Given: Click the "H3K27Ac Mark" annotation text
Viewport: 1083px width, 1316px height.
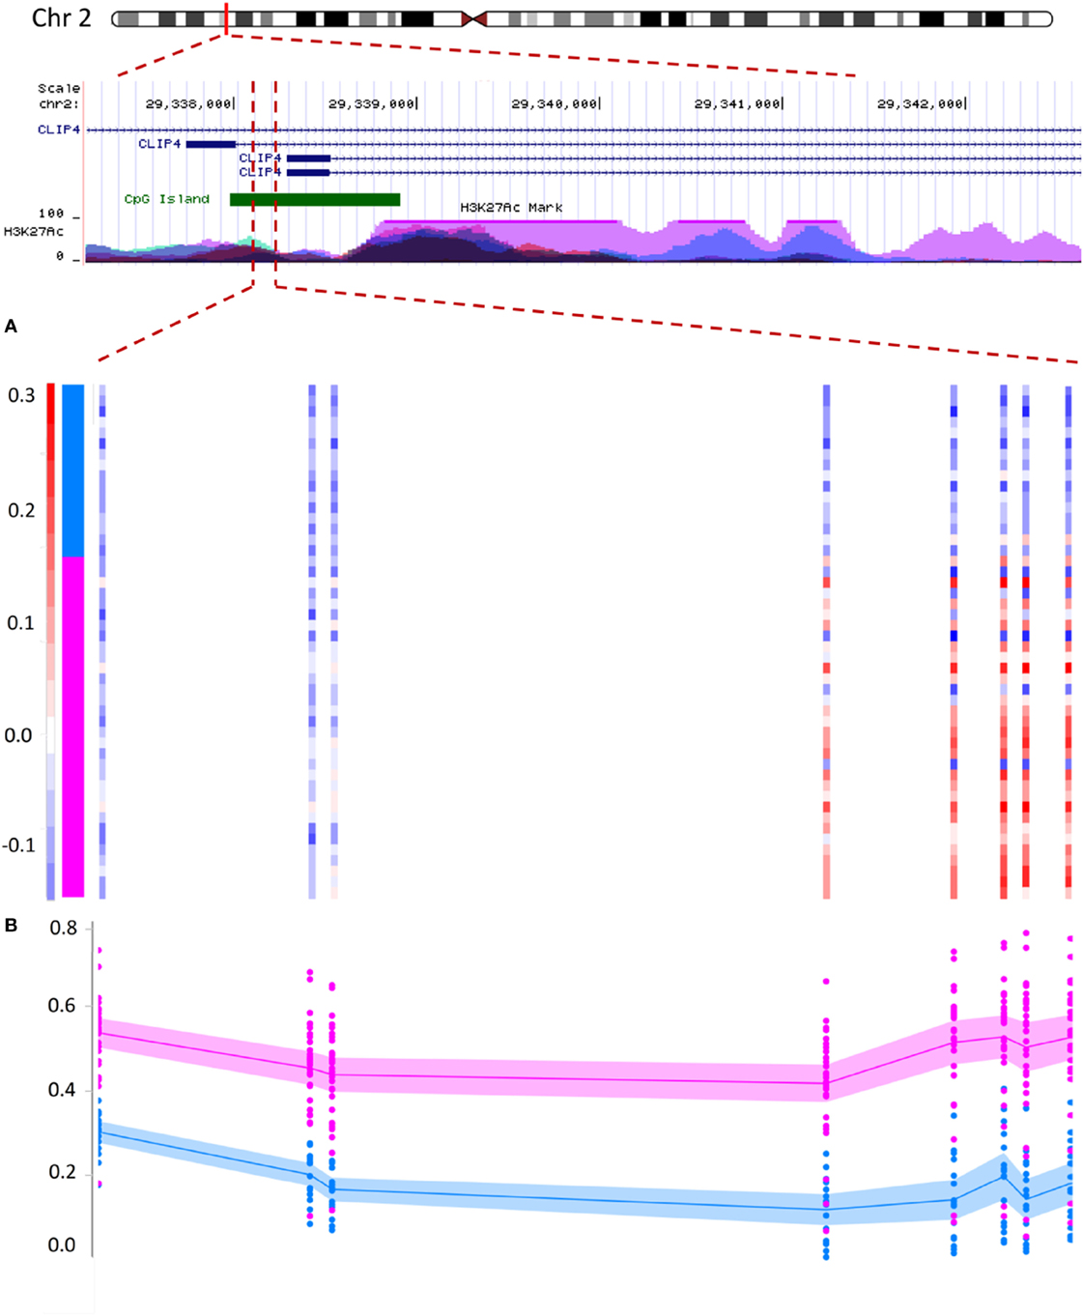Looking at the screenshot, I should pyautogui.click(x=511, y=208).
